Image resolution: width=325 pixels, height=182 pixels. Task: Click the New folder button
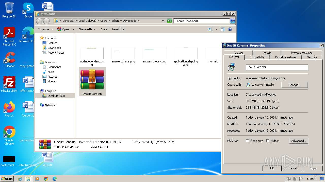(119, 29)
